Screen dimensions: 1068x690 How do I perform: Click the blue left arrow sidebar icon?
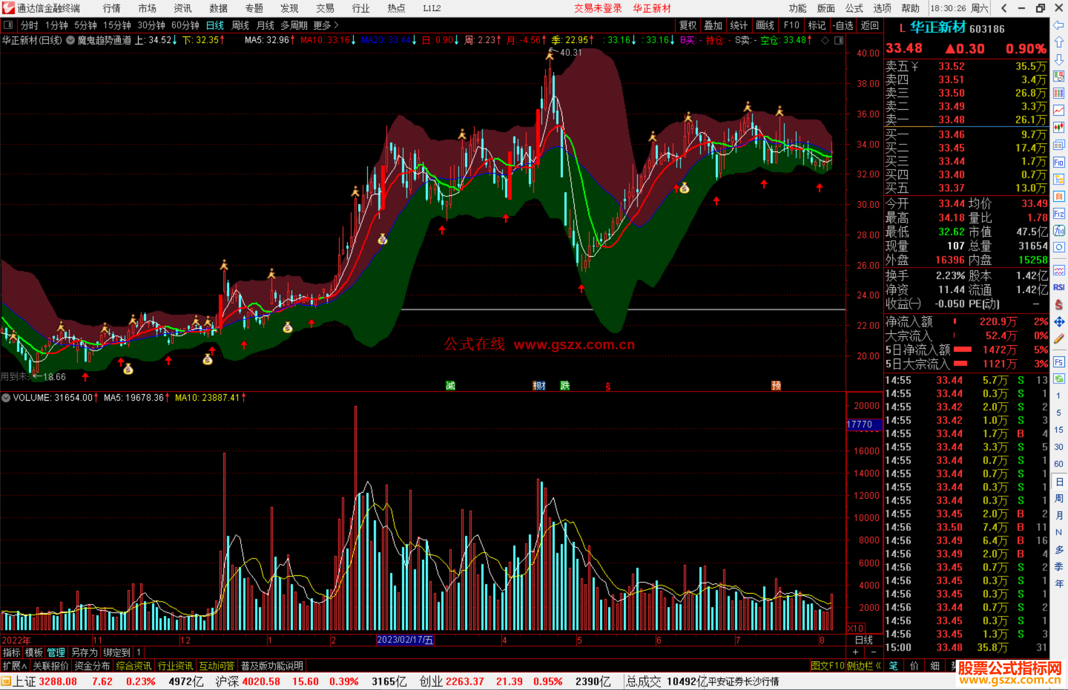(x=1059, y=25)
